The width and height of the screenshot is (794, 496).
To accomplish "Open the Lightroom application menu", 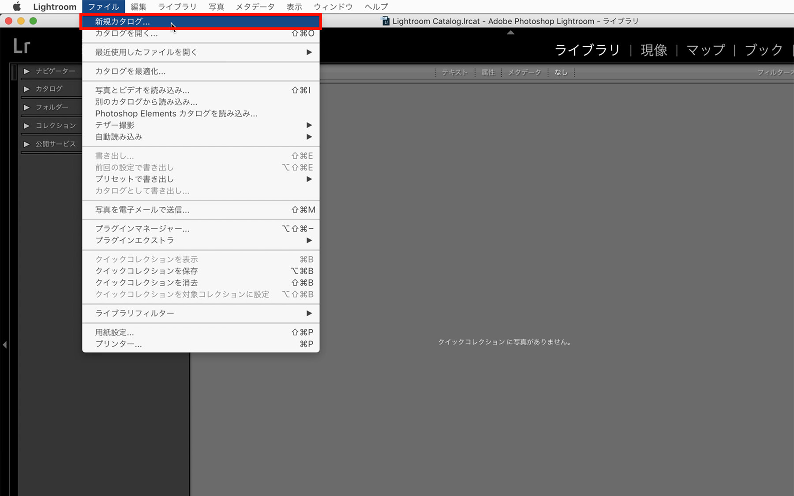I will point(55,7).
